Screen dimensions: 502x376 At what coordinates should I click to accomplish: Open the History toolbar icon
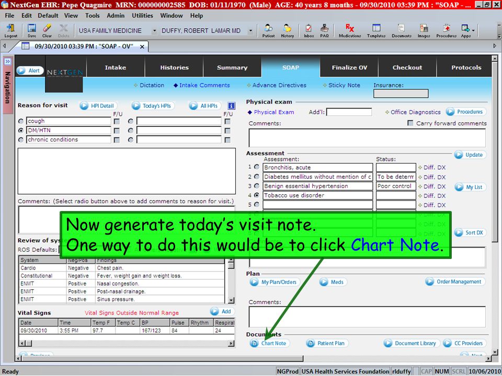[287, 30]
